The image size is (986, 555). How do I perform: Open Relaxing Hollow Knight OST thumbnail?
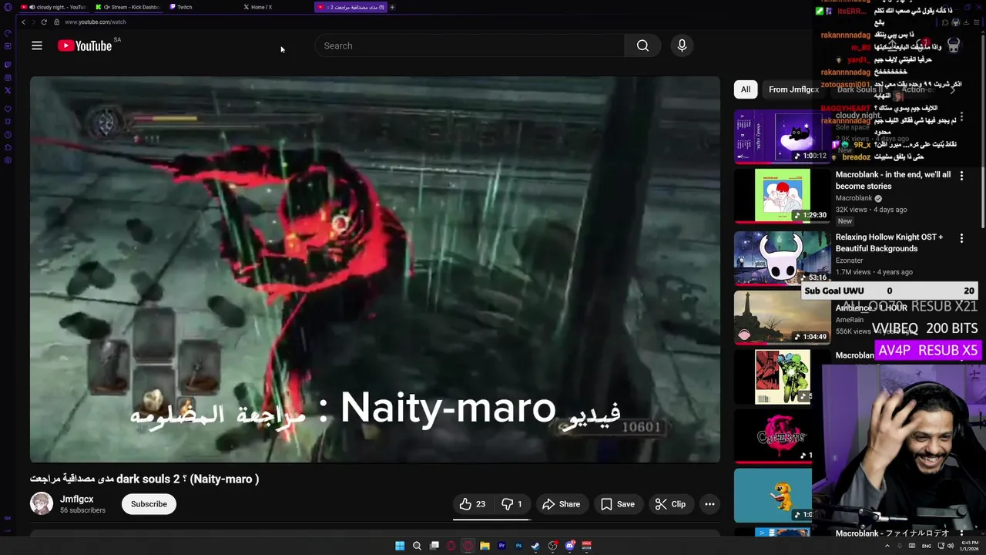tap(782, 258)
